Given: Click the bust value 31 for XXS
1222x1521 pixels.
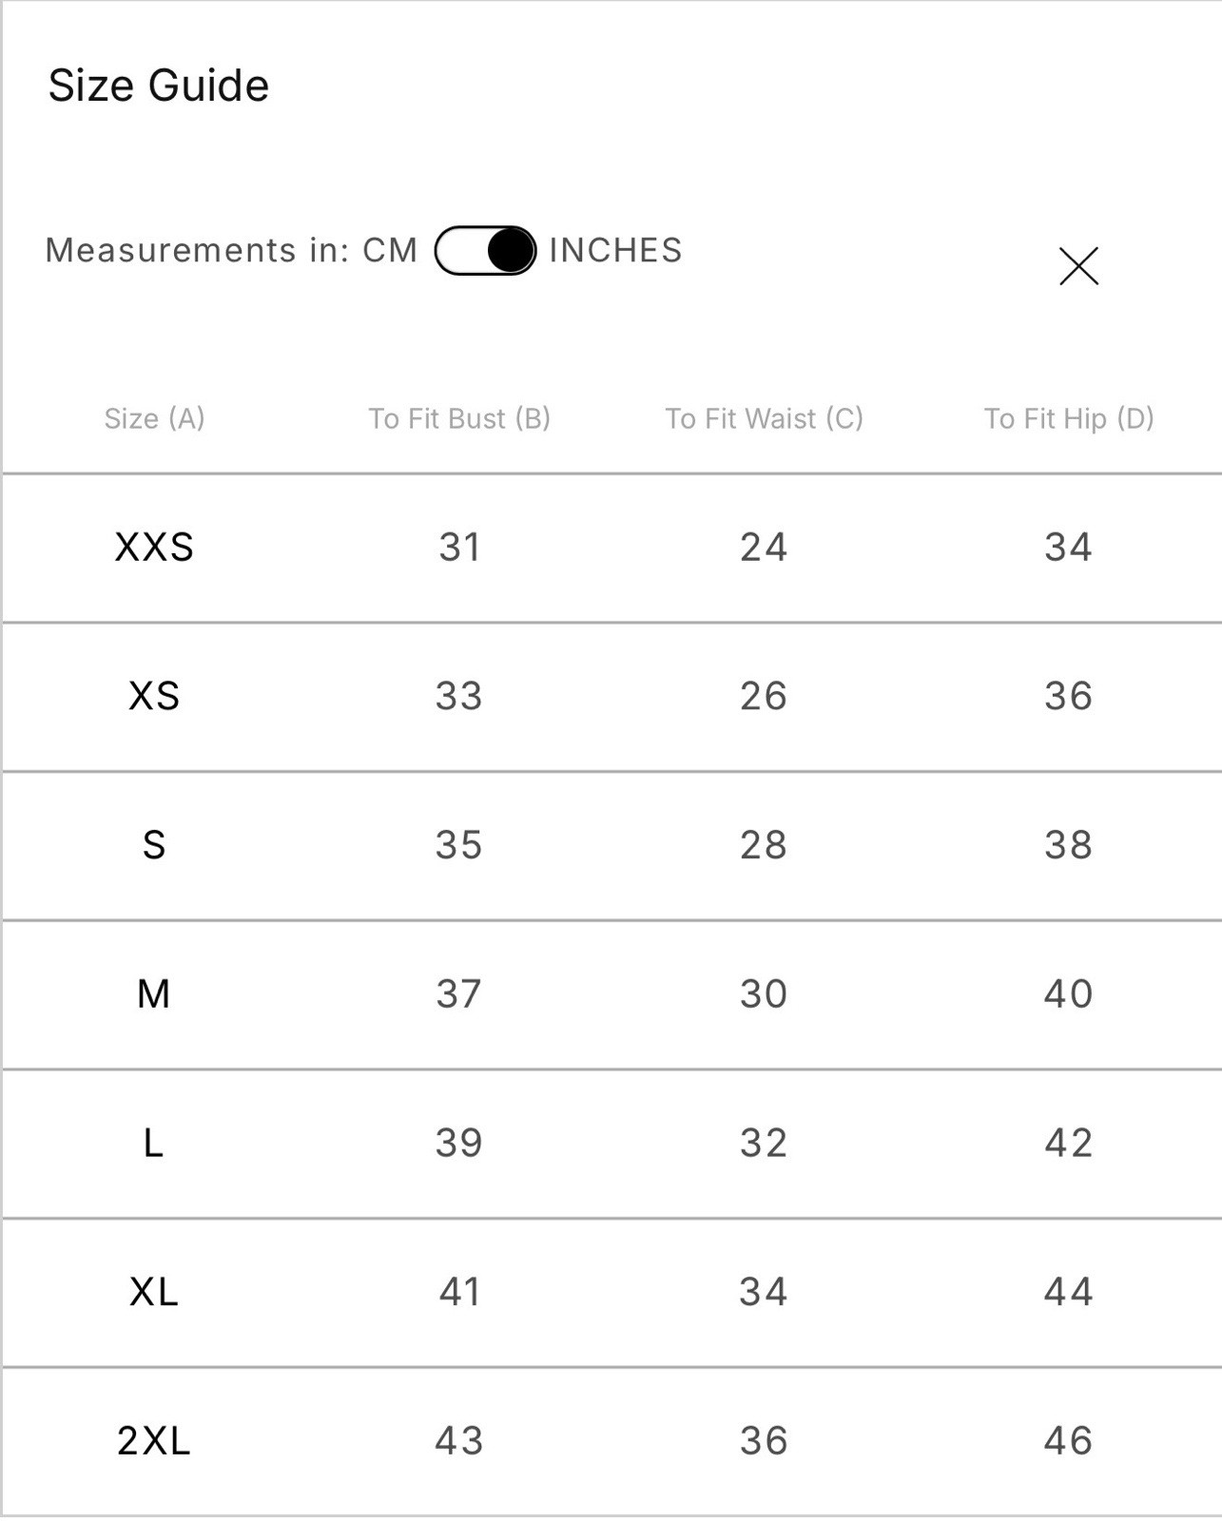Looking at the screenshot, I should 459,548.
